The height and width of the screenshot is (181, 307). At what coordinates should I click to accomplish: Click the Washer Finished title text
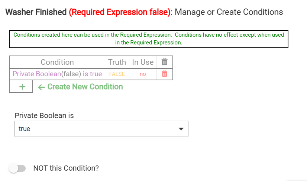[x=36, y=12]
